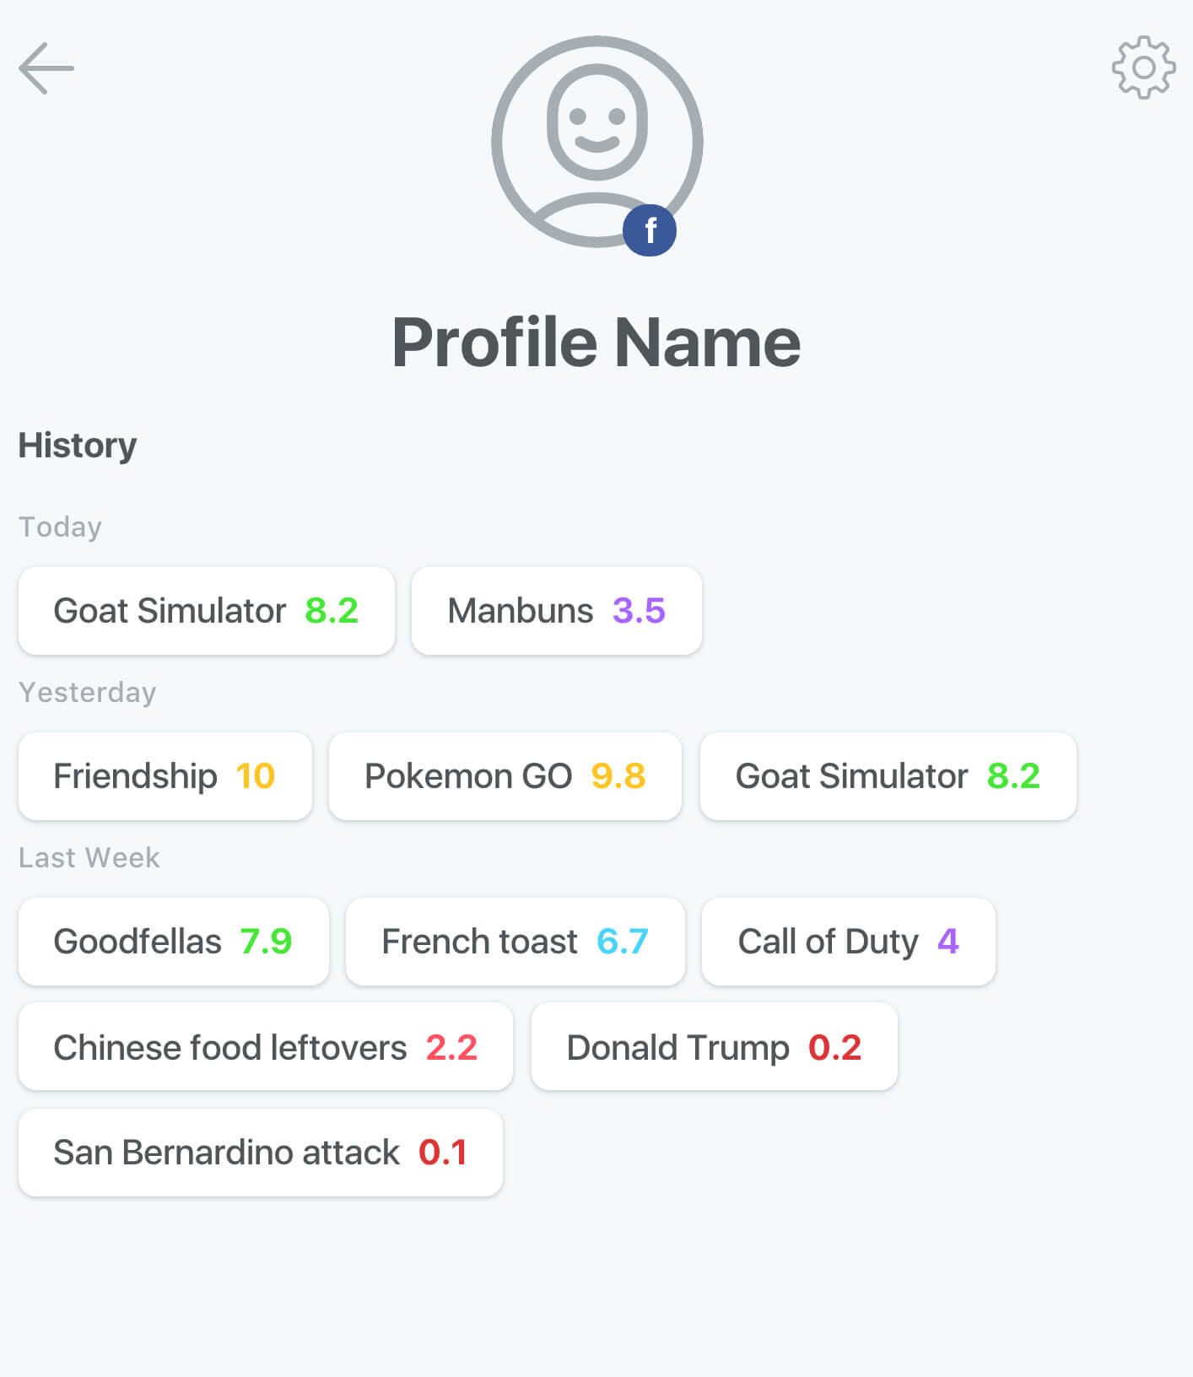Click the profile avatar picture
The height and width of the screenshot is (1377, 1193).
[x=596, y=135]
